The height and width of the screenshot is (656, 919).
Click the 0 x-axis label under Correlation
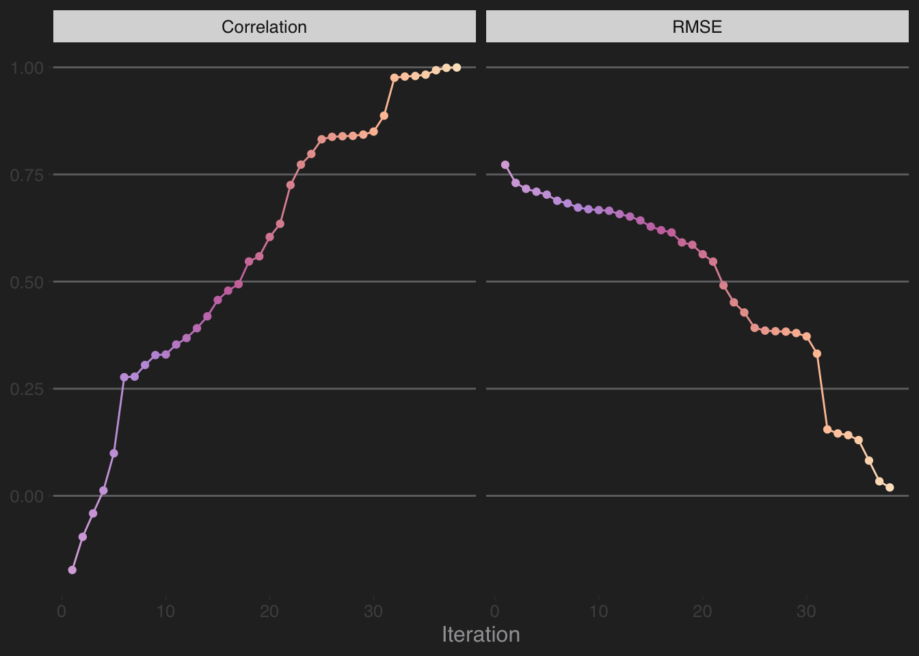(x=62, y=611)
